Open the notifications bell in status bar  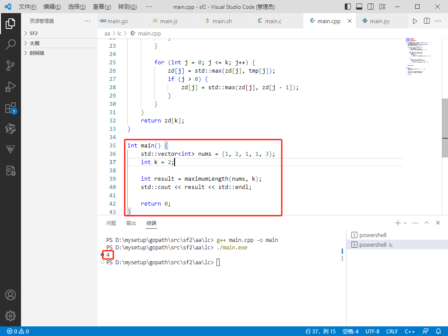pyautogui.click(x=438, y=331)
